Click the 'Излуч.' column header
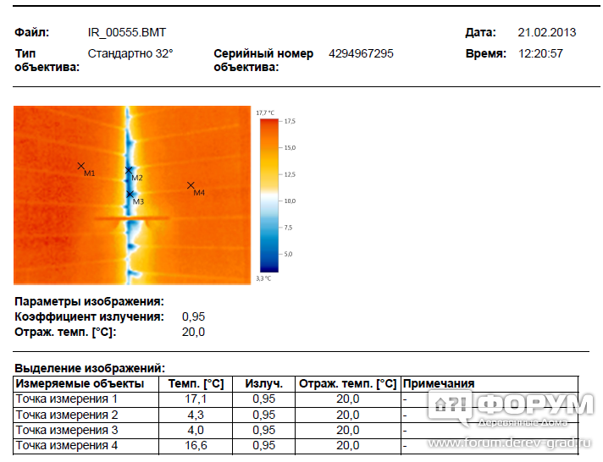This screenshot has height=462, width=603. coord(264,384)
